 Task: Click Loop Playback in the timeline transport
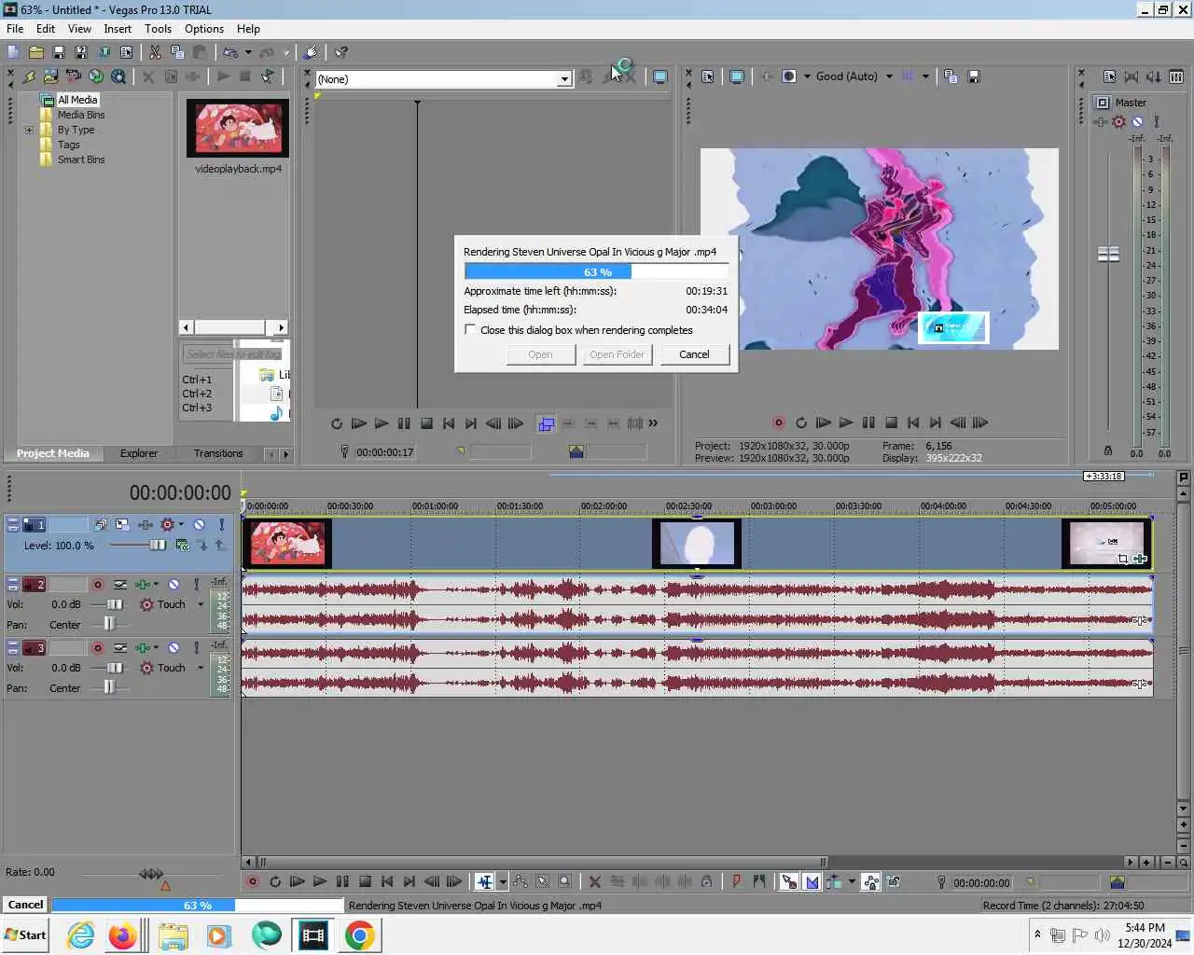click(275, 881)
